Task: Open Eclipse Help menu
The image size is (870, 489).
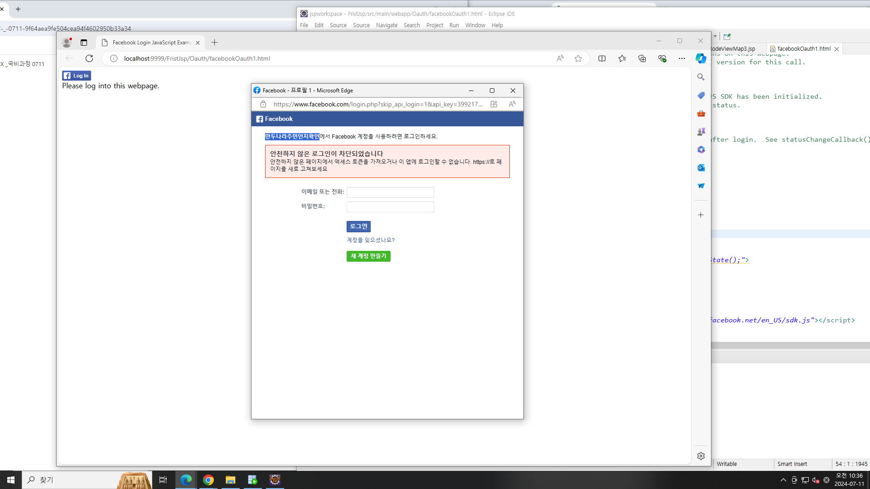Action: click(497, 25)
